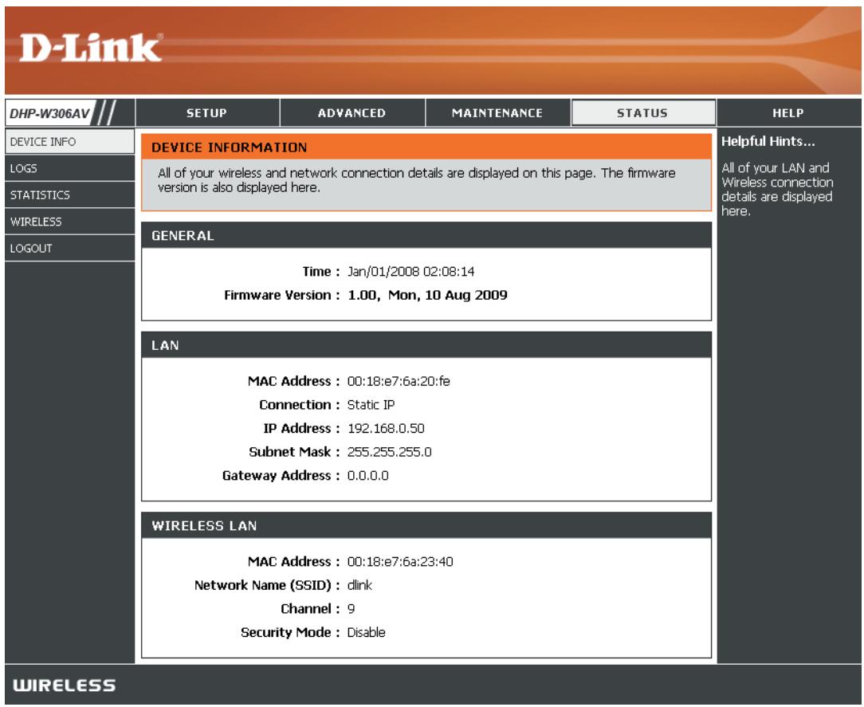Click wireless MAC address 00:18:e7:6a:23:40
This screenshot has width=864, height=707.
pyautogui.click(x=400, y=562)
